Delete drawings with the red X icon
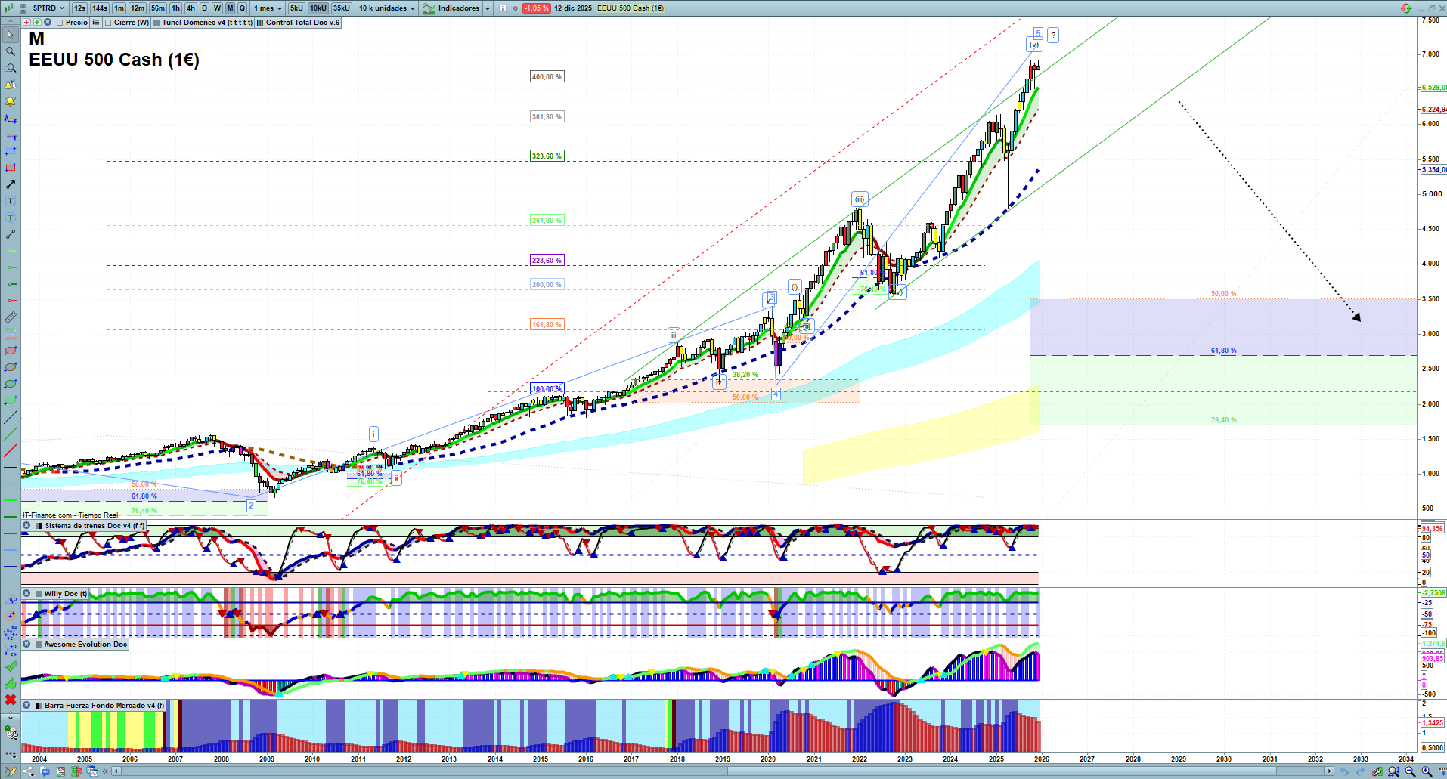Image resolution: width=1447 pixels, height=779 pixels. [x=11, y=700]
